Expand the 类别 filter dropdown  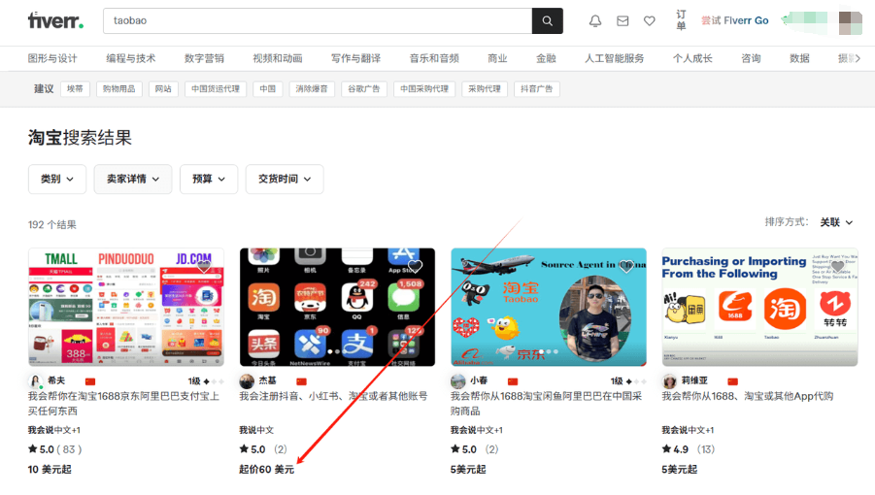[57, 179]
